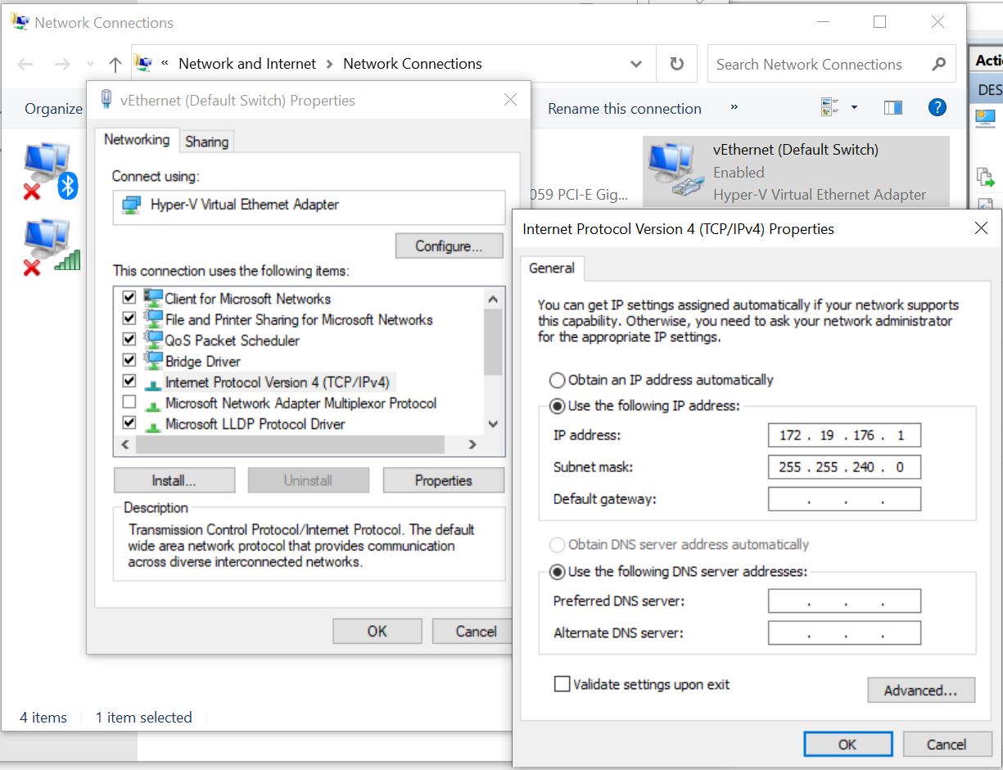Enable Microsoft Network Adapter Multiplexor Protocol

coord(129,402)
